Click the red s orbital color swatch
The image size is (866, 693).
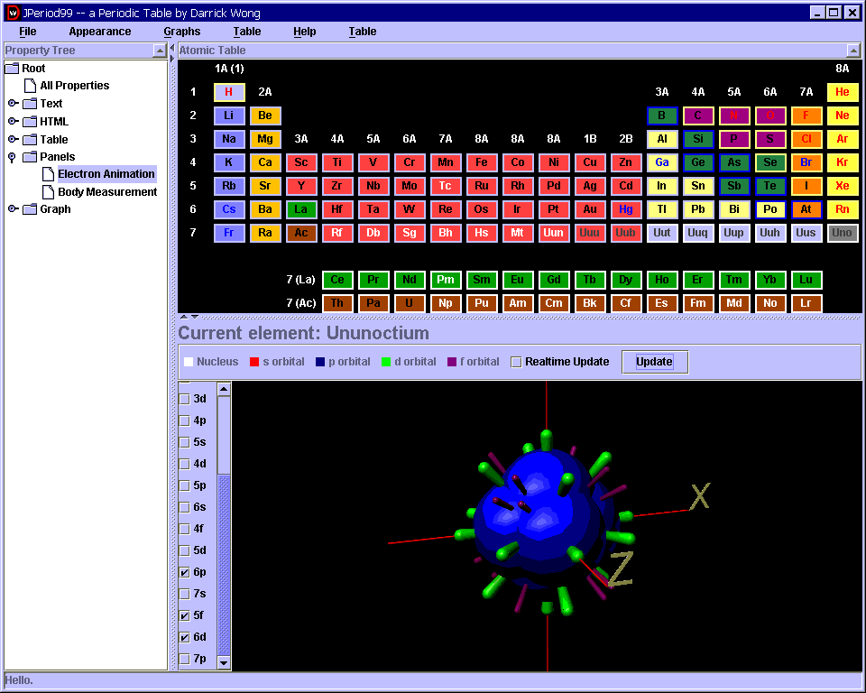(x=254, y=362)
